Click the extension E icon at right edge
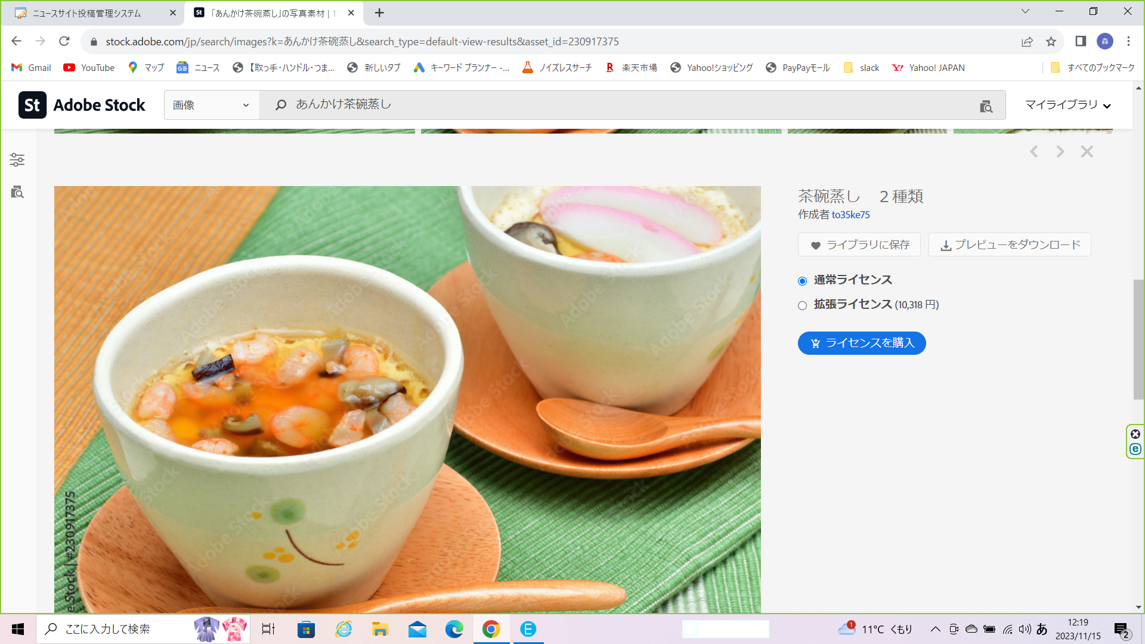 click(1135, 449)
